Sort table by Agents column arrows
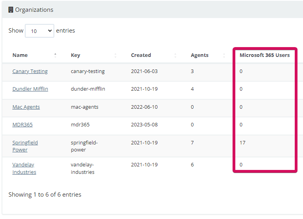This screenshot has height=219, width=303. pos(224,55)
